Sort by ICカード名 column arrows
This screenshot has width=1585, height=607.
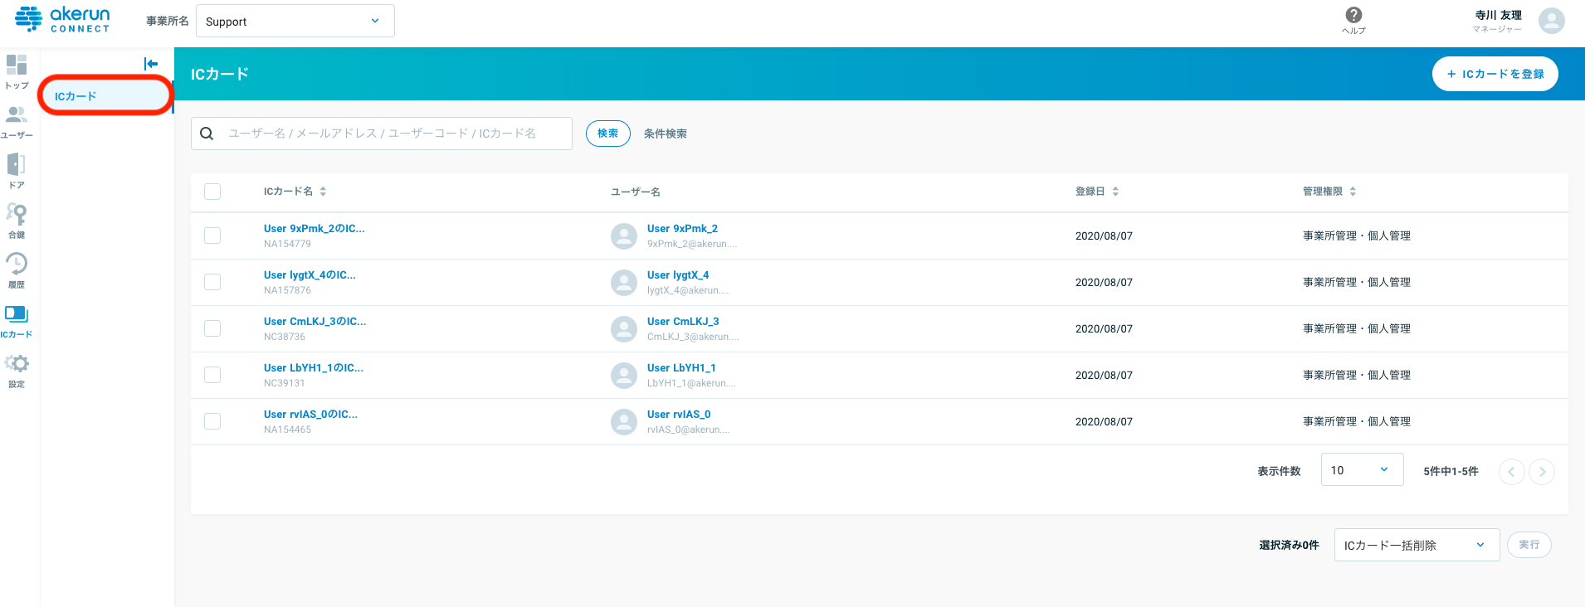pos(323,192)
